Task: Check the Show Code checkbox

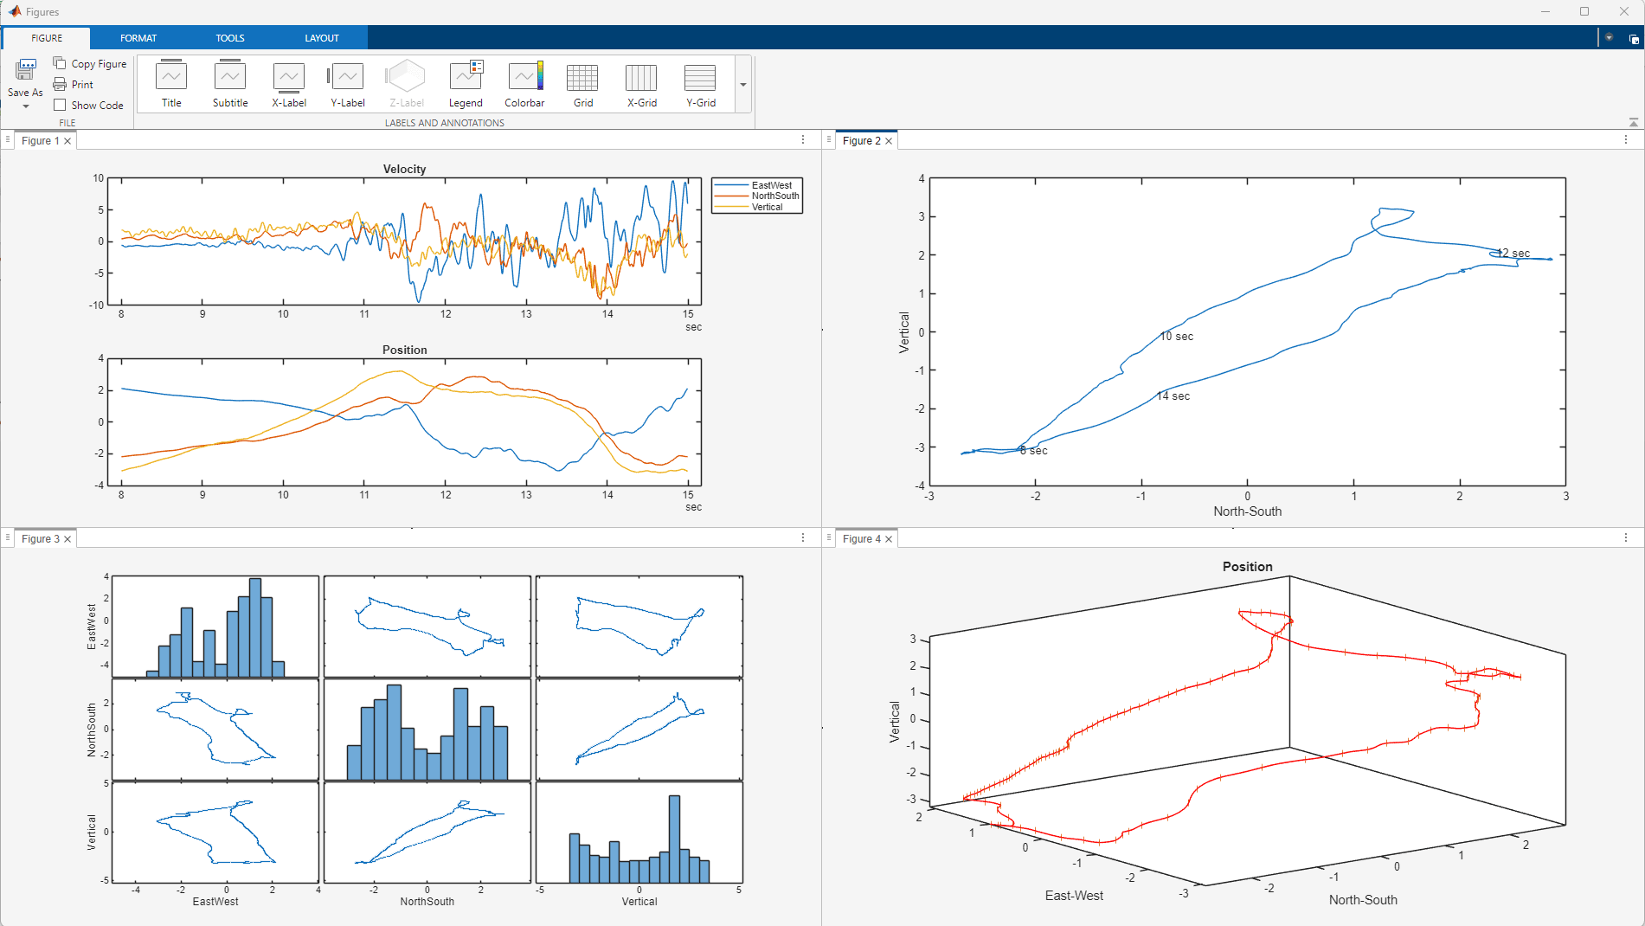Action: coord(60,105)
